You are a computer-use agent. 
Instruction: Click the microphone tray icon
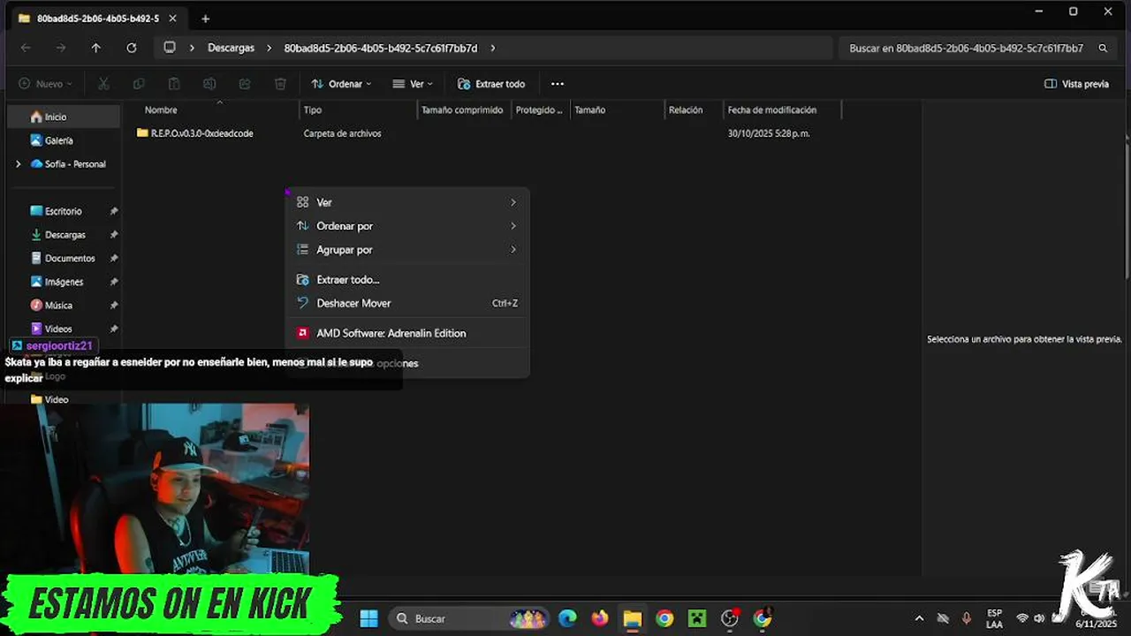click(966, 618)
